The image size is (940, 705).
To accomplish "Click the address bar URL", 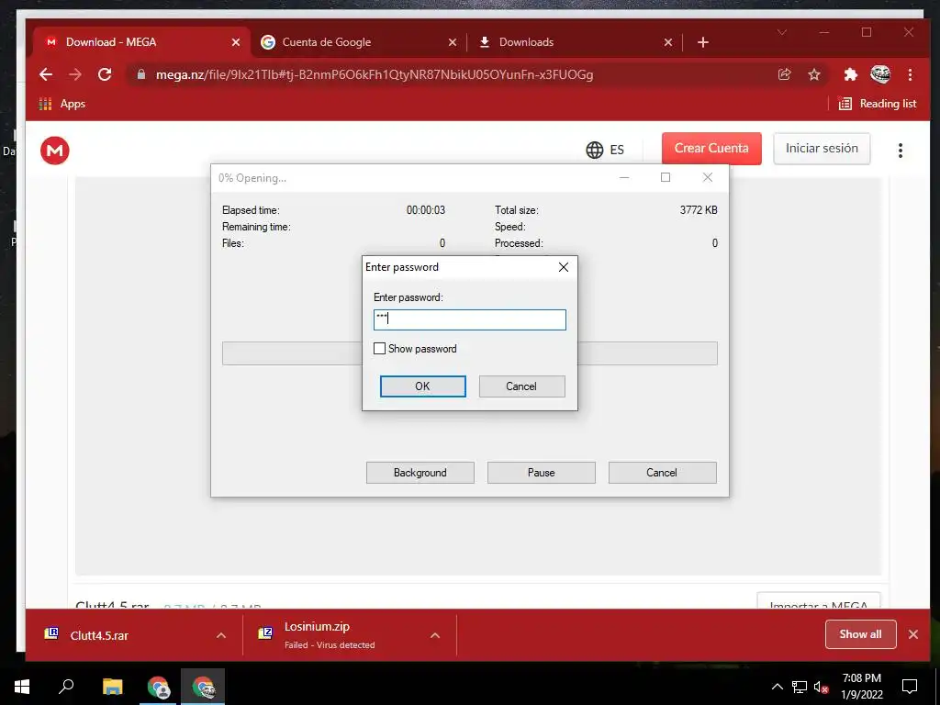I will coord(375,74).
